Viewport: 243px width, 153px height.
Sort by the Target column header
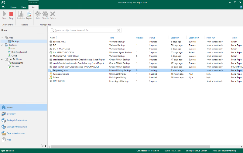[x=234, y=38]
